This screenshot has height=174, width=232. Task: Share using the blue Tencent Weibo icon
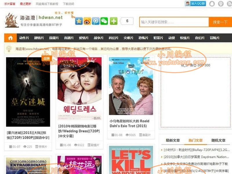click(x=96, y=21)
